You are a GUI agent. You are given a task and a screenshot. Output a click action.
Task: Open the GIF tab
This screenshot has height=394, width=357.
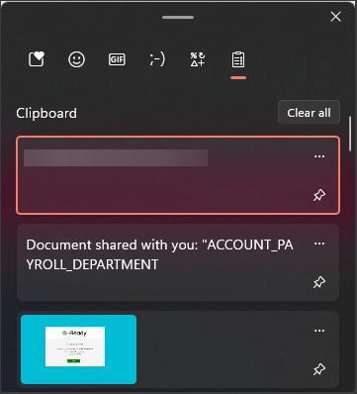pos(117,59)
